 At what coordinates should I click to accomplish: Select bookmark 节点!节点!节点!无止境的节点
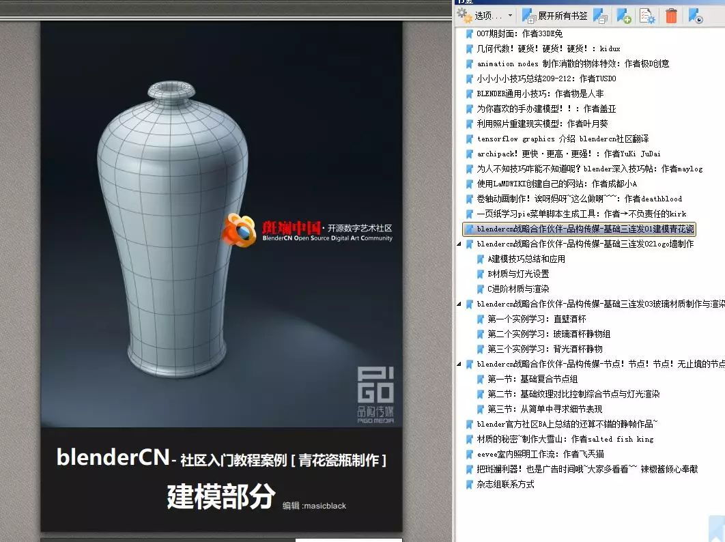pyautogui.click(x=601, y=364)
